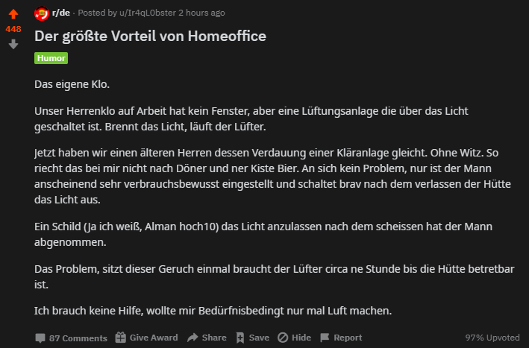
Task: Share this post
Action: (x=213, y=338)
